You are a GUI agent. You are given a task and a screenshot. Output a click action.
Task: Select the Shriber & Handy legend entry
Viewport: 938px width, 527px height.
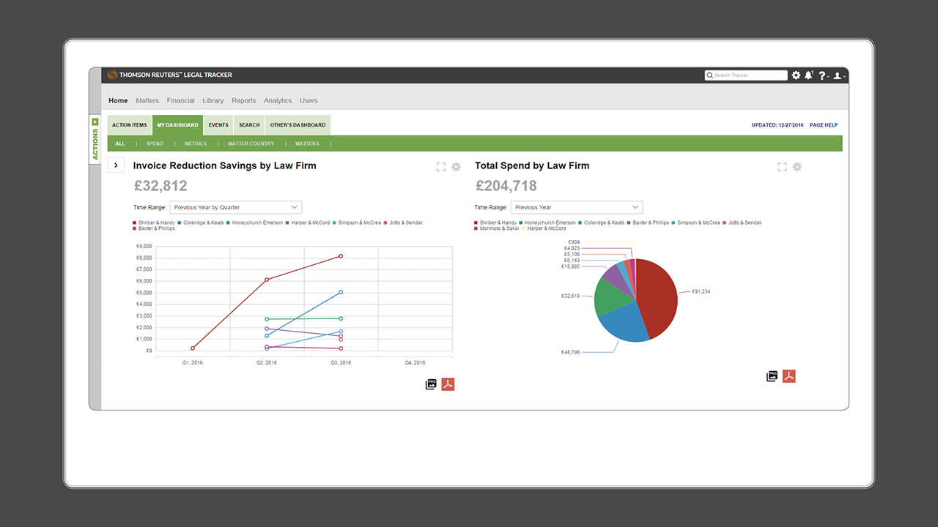click(155, 223)
